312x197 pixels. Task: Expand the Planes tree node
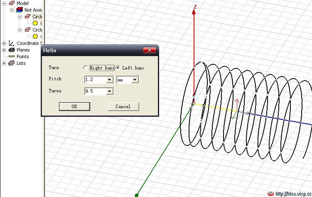tap(4, 50)
